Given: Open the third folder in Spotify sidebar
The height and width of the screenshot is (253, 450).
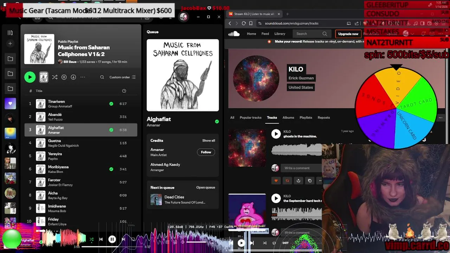Looking at the screenshot, I should tap(10, 89).
